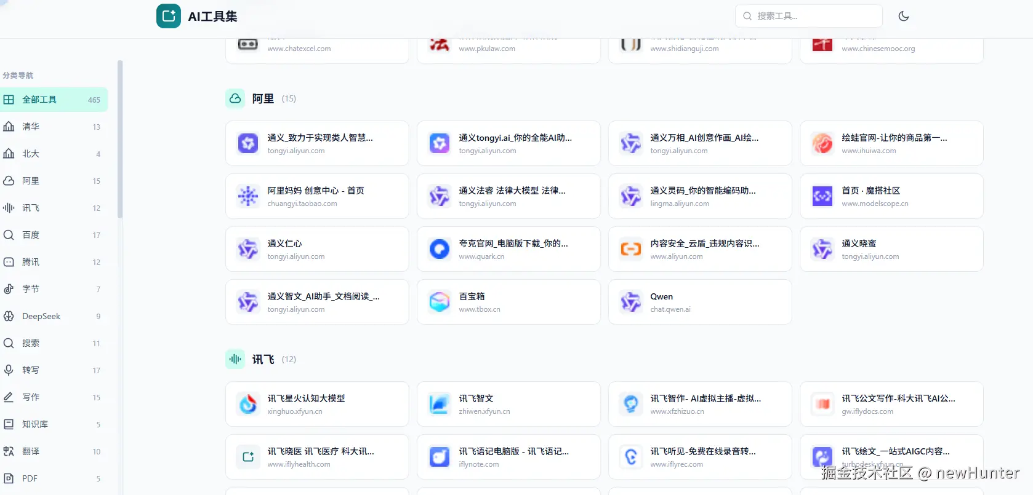The image size is (1033, 495).
Task: Click the 写作 pencil icon
Action: (9, 397)
